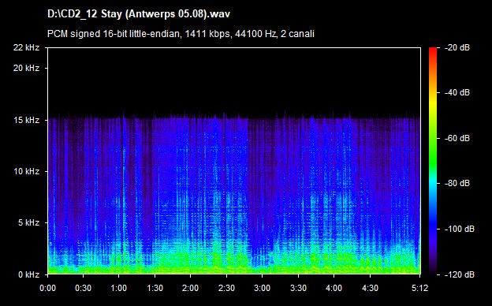This screenshot has height=306, width=492.
Task: Click the -60 dB legend label
Action: point(457,138)
